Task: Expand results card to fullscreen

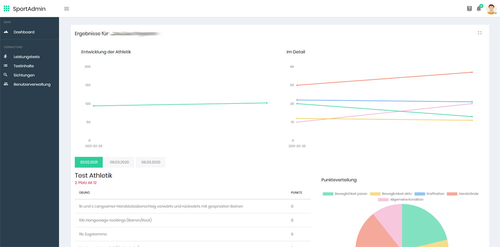Action: point(479,33)
